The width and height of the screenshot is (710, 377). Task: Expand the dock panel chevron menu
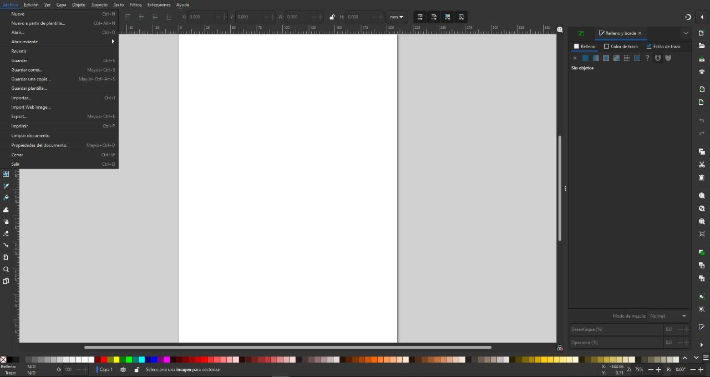[x=686, y=33]
